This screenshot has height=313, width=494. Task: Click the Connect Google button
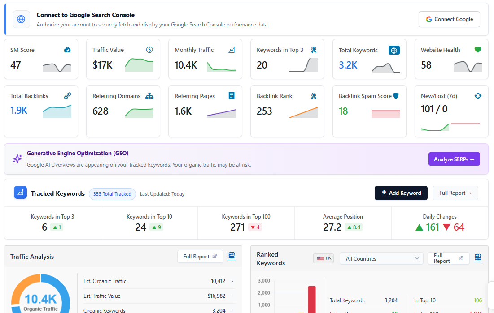(449, 19)
